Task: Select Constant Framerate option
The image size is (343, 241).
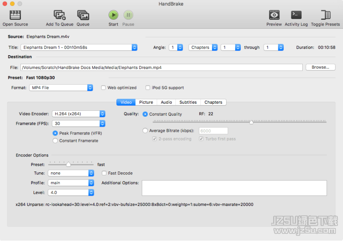Action: coord(55,141)
